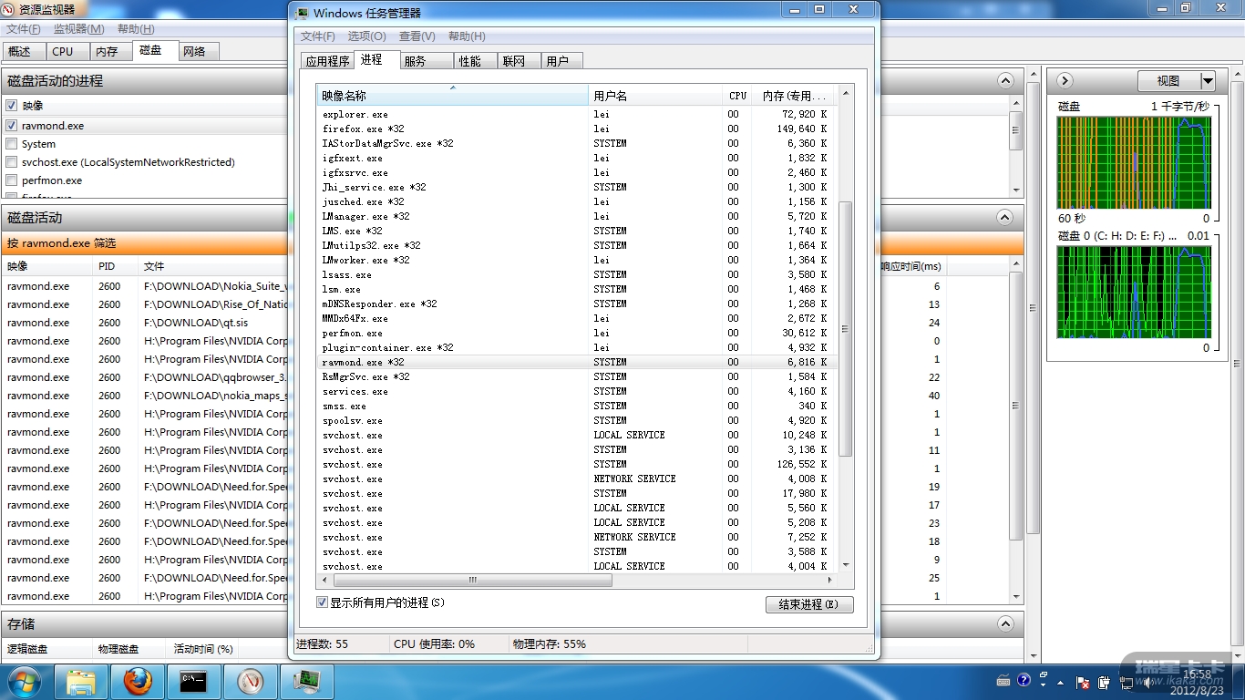Sort Task Manager processes by CPU column

737,96
